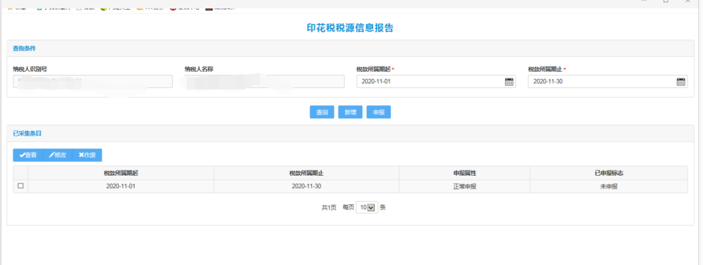Screen dimensions: 704x265
Task: Tick the checkbox for the 2020-11-01 row
Action: 21,186
